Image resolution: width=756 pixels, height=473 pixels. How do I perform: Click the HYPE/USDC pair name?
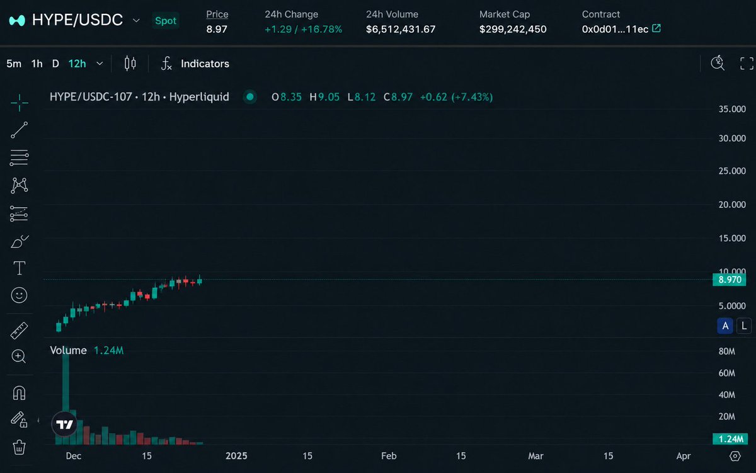pos(77,20)
